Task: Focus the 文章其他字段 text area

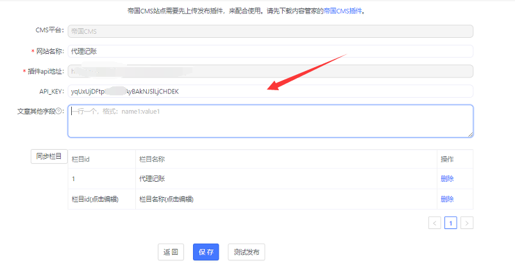Action: coord(270,121)
